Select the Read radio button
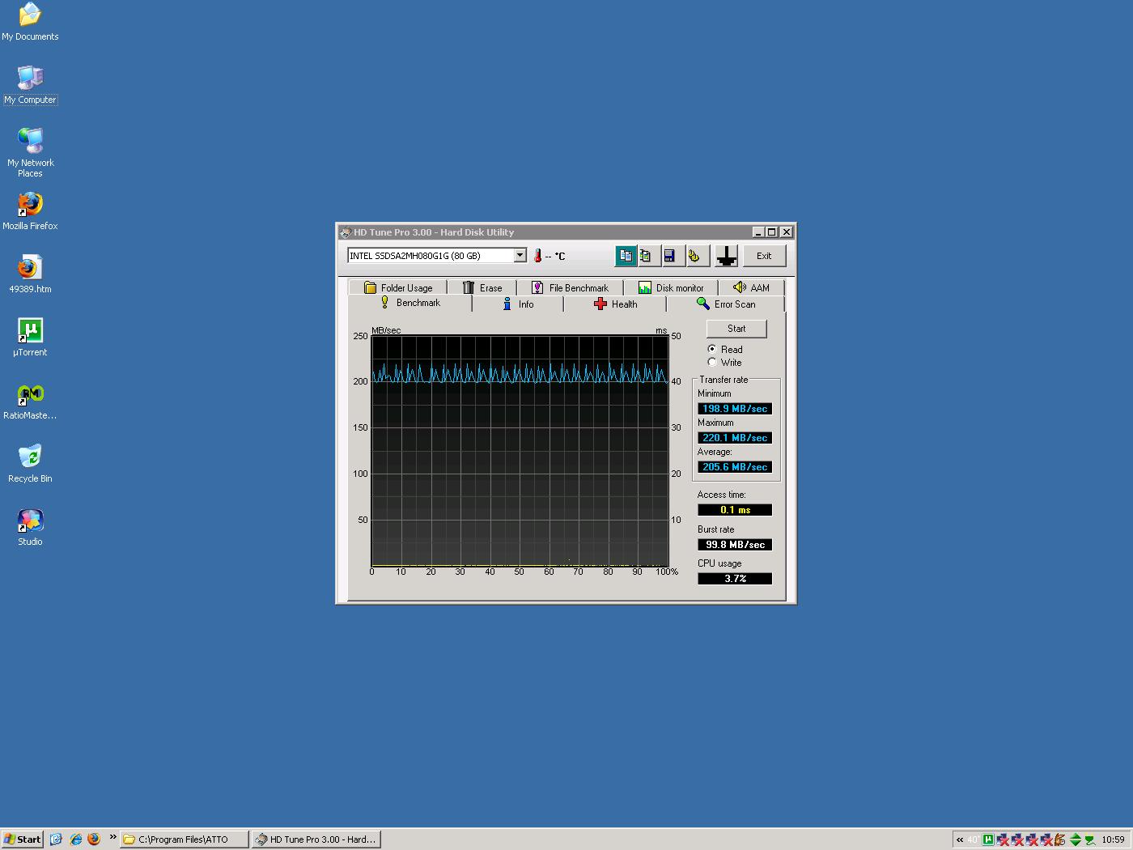The image size is (1133, 850). point(712,349)
